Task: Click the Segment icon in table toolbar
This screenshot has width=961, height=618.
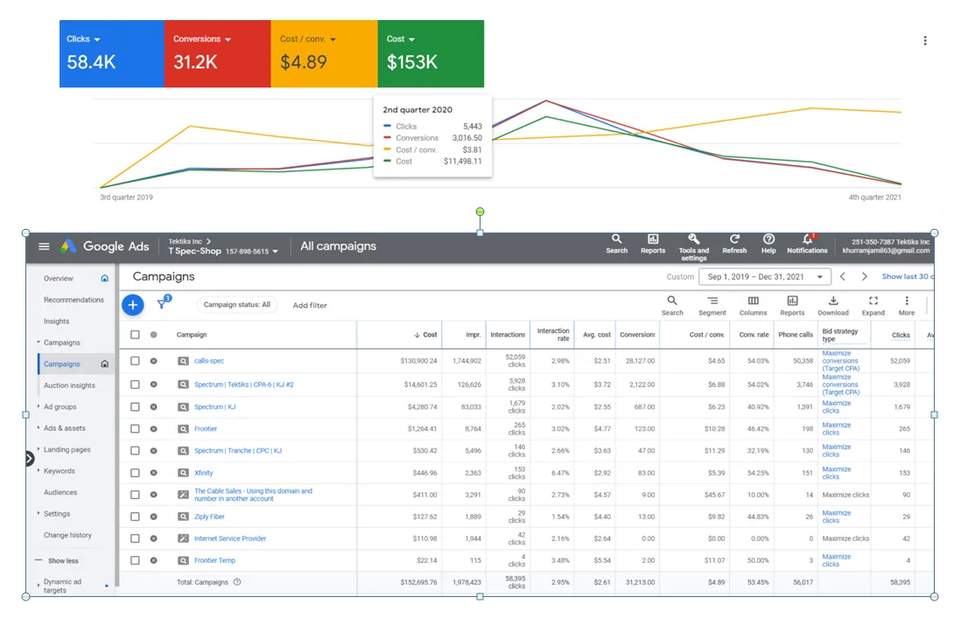Action: (712, 302)
